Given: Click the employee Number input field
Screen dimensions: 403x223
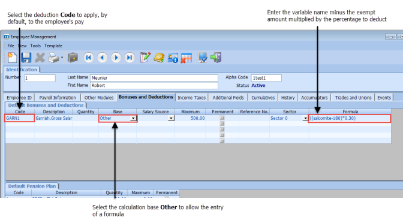Looking at the screenshot, I should click(40, 78).
